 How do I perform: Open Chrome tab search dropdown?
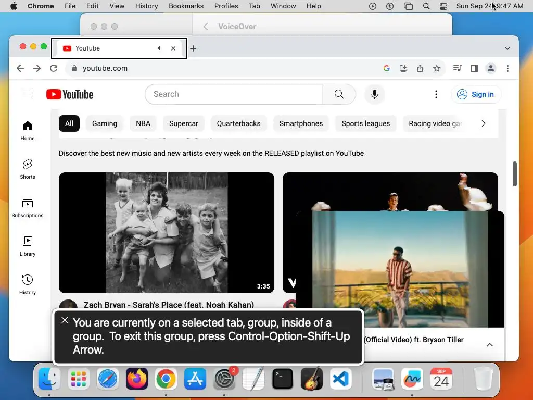[x=507, y=48]
